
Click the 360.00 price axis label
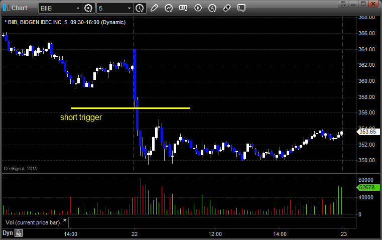pos(366,81)
